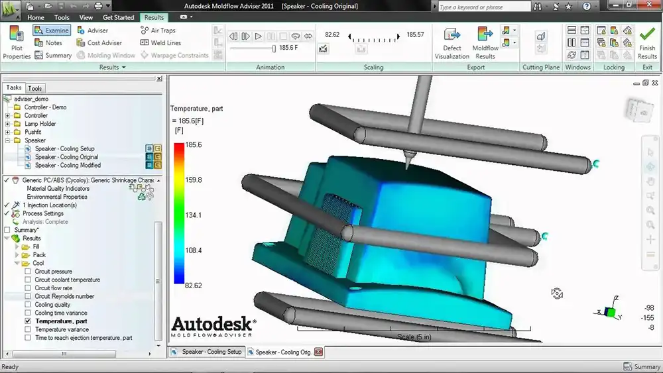Activate the Cutting Plane tool icon
The image size is (663, 373).
click(541, 36)
